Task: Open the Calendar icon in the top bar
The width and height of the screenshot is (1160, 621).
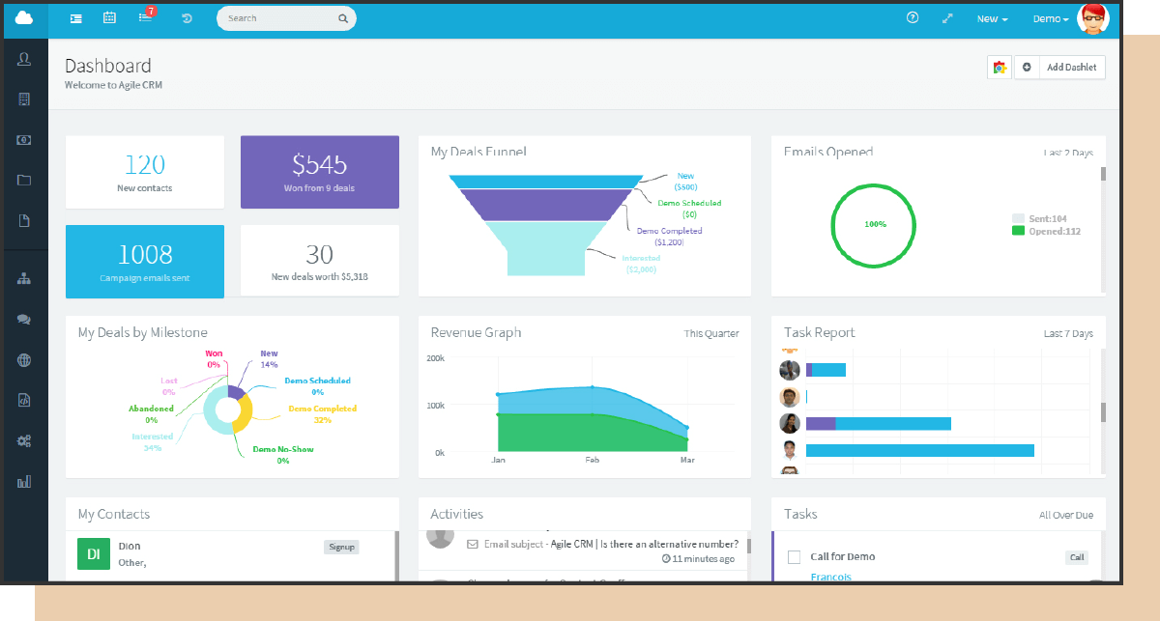Action: click(x=109, y=17)
